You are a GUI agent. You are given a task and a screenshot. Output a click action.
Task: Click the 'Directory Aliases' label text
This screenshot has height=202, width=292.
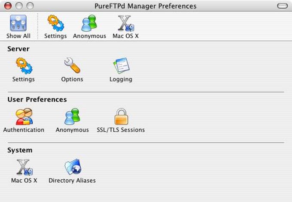(72, 181)
